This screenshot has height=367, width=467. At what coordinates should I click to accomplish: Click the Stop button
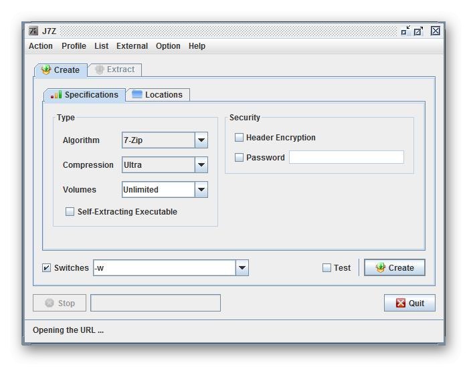tap(60, 303)
